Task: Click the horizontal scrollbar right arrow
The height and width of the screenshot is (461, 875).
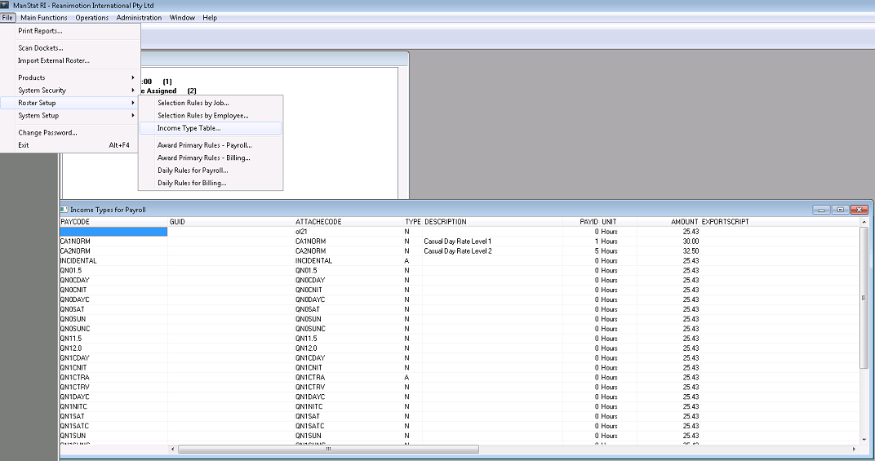Action: coord(854,449)
